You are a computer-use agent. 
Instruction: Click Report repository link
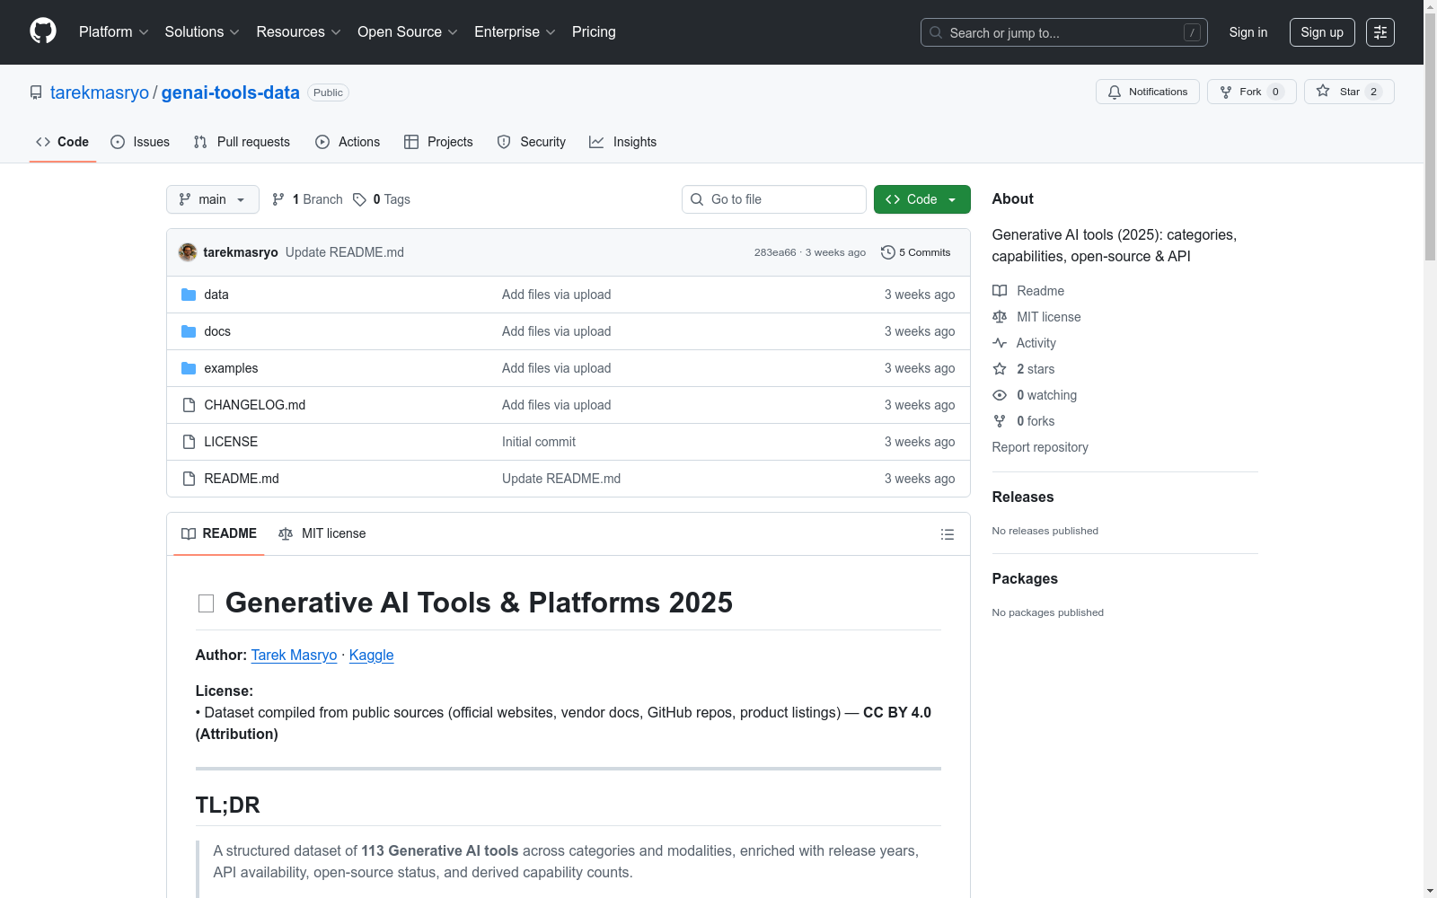[1040, 447]
